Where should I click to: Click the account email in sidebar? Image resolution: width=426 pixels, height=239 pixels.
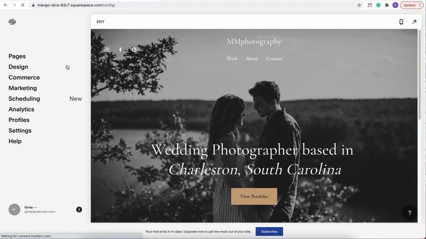click(40, 212)
